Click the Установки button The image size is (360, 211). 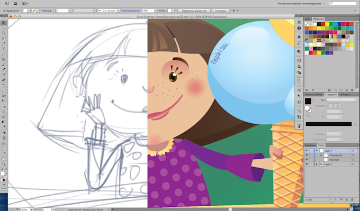pos(220,11)
